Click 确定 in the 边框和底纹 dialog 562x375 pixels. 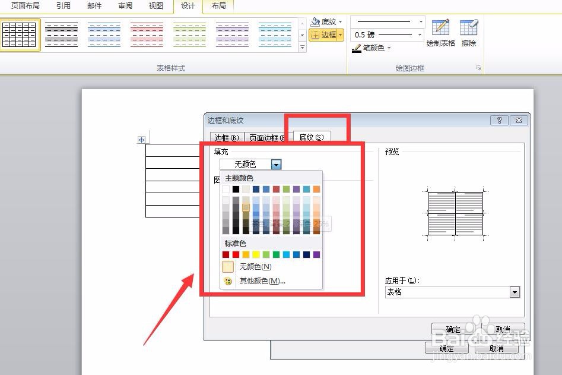tap(453, 329)
